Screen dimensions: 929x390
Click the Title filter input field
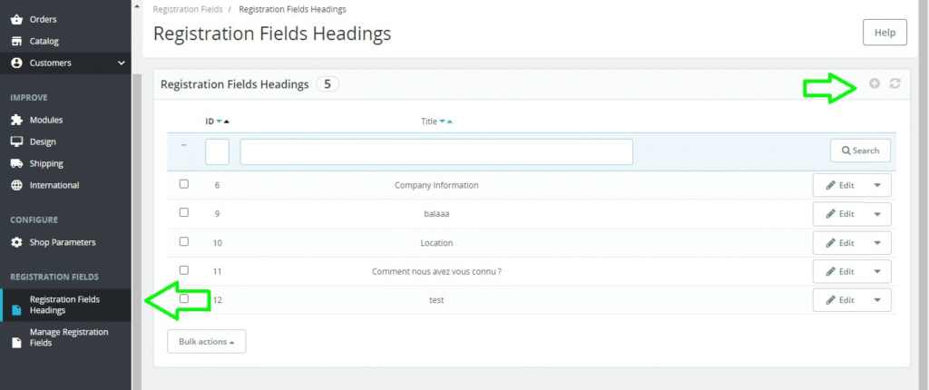click(x=435, y=151)
